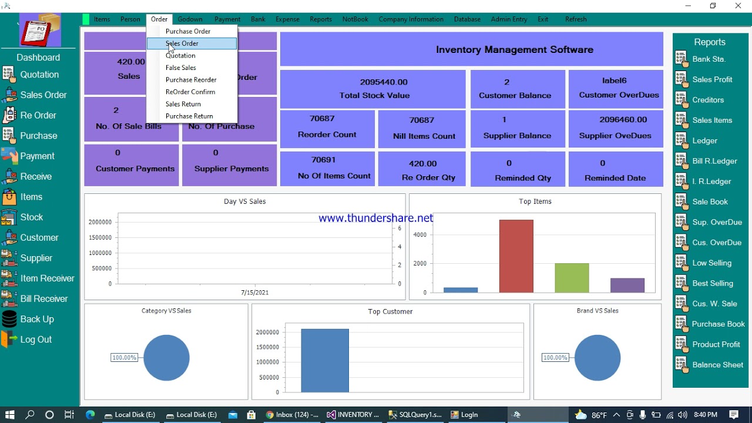
Task: Click the Sales Order sidebar icon
Action: click(x=9, y=95)
